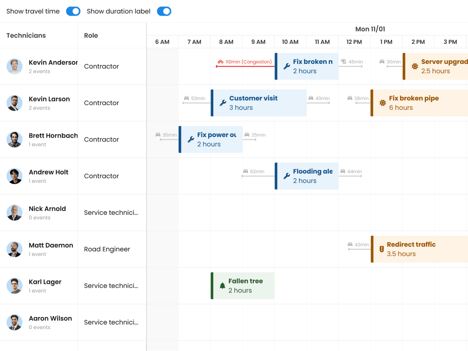Click the tree icon on Fallen tree
The image size is (468, 351).
click(x=223, y=286)
